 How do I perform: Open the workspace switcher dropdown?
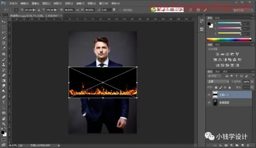[243, 10]
